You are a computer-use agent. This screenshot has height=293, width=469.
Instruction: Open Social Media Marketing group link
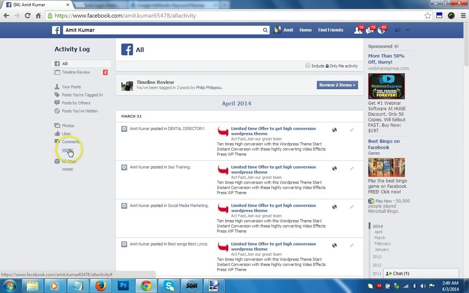[x=188, y=206]
